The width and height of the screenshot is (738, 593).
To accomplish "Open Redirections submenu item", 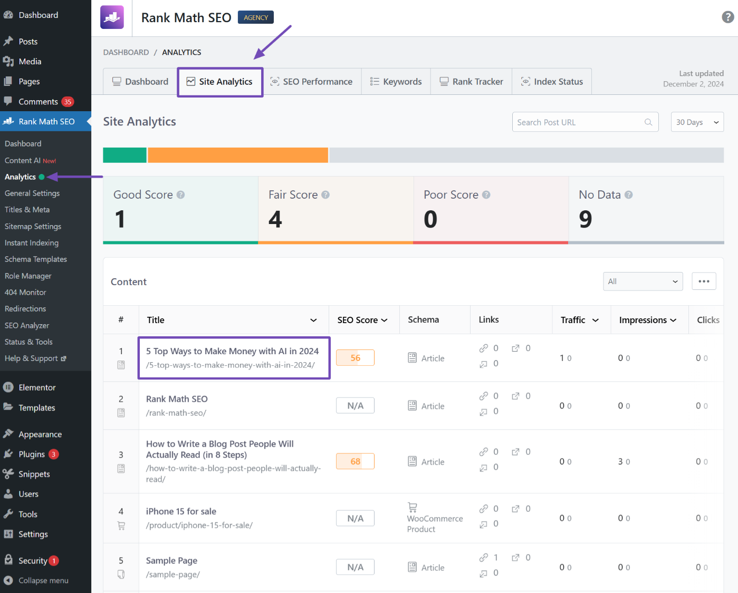I will point(25,308).
